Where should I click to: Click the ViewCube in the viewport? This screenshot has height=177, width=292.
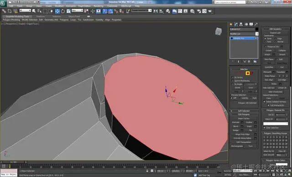pos(219,31)
